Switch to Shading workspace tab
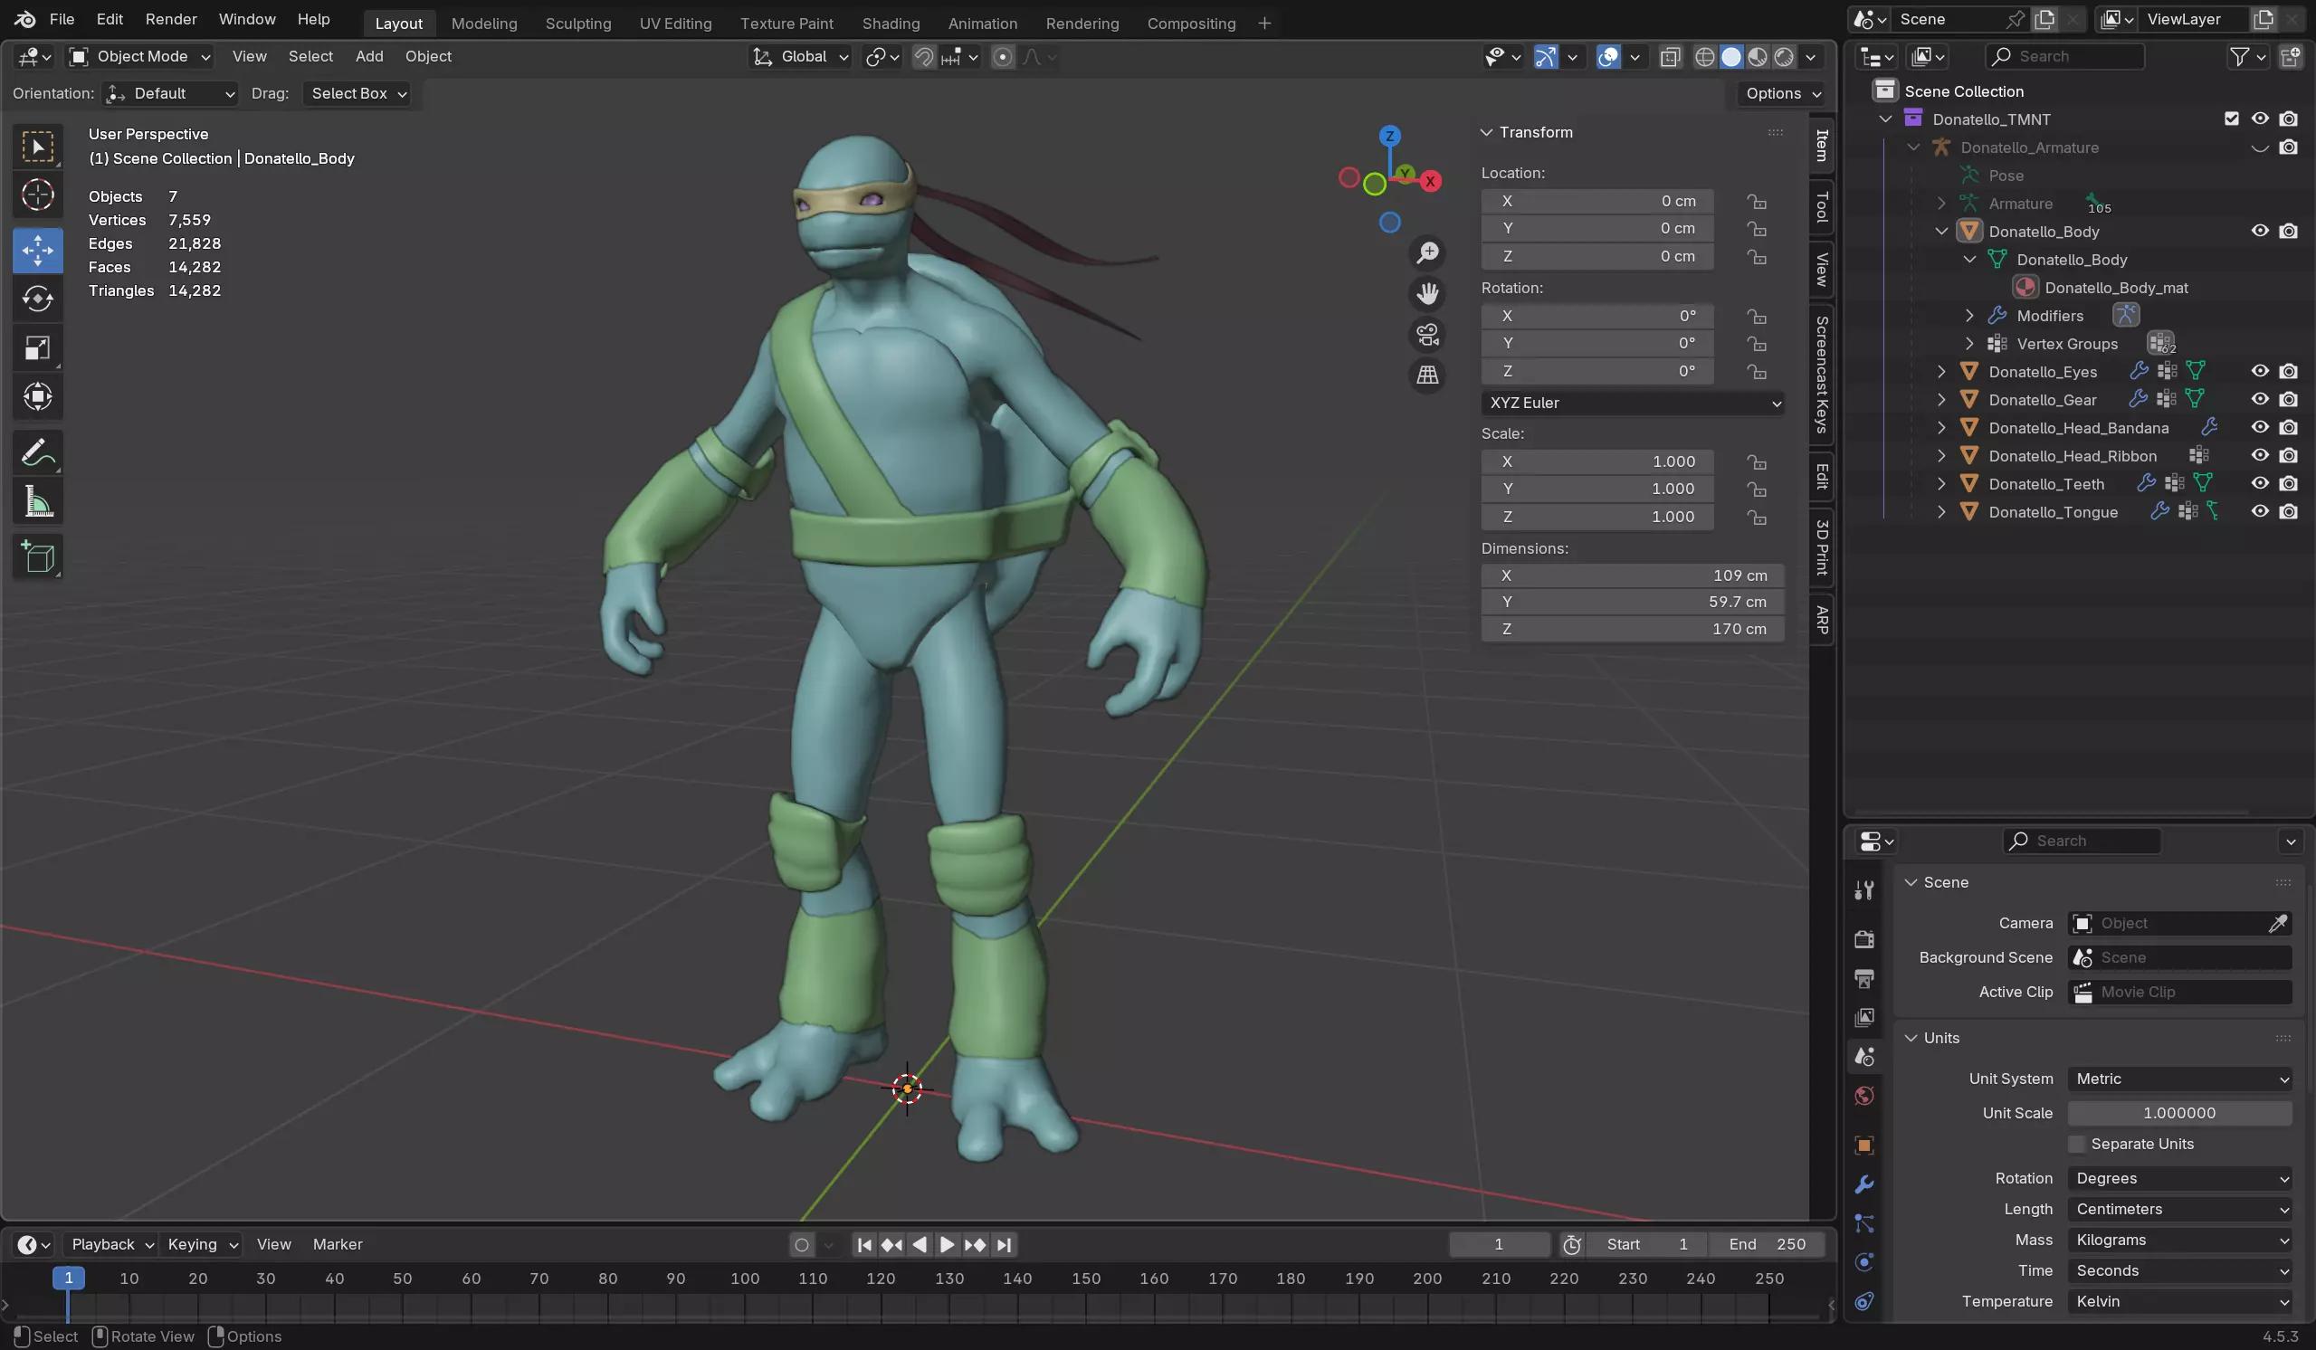Screen dimensions: 2316x1350 [x=891, y=23]
